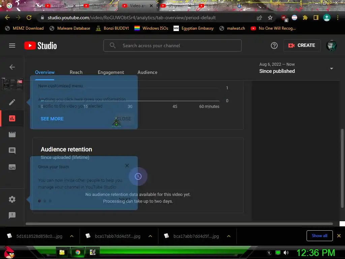This screenshot has width=345, height=259.
Task: Open the Chrome profile icon
Action: point(327,18)
